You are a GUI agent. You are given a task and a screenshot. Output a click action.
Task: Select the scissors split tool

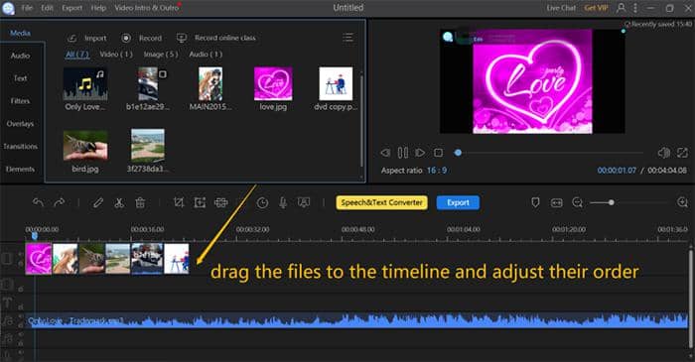(x=119, y=202)
